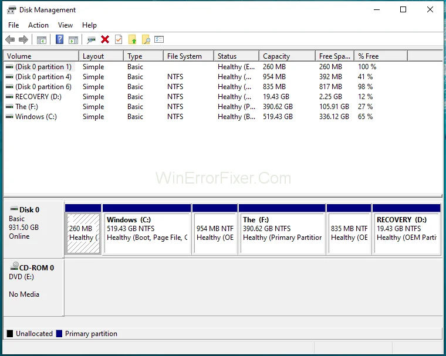Click the 519.43 GB capacity cell

click(x=278, y=117)
